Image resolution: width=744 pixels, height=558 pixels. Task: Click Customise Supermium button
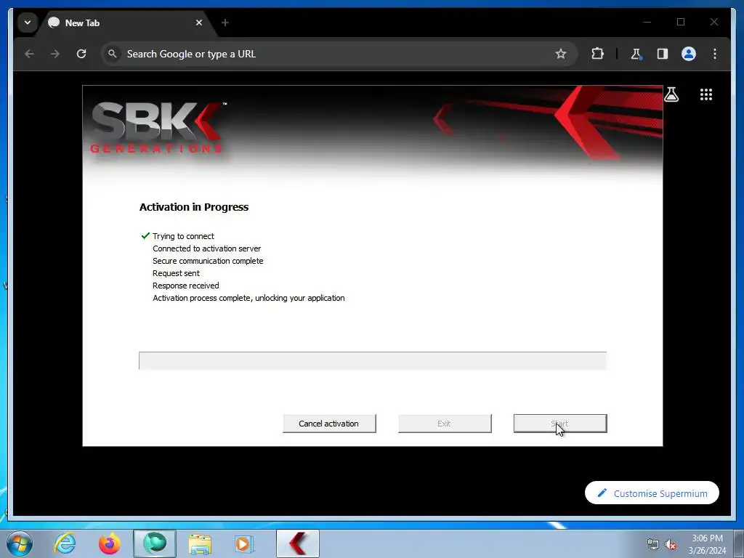[x=652, y=493]
